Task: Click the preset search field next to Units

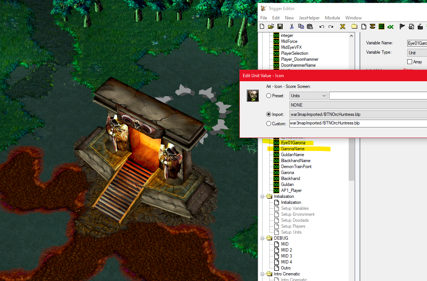Action: pos(378,96)
